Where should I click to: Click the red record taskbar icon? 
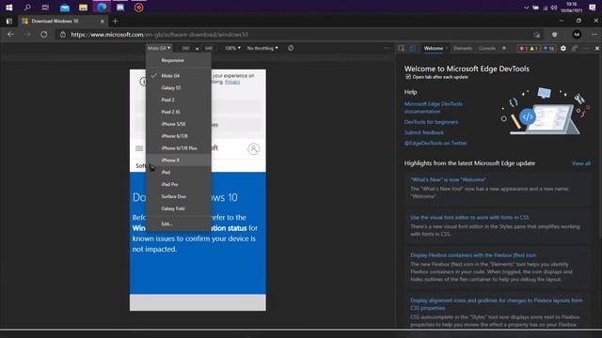138,8
